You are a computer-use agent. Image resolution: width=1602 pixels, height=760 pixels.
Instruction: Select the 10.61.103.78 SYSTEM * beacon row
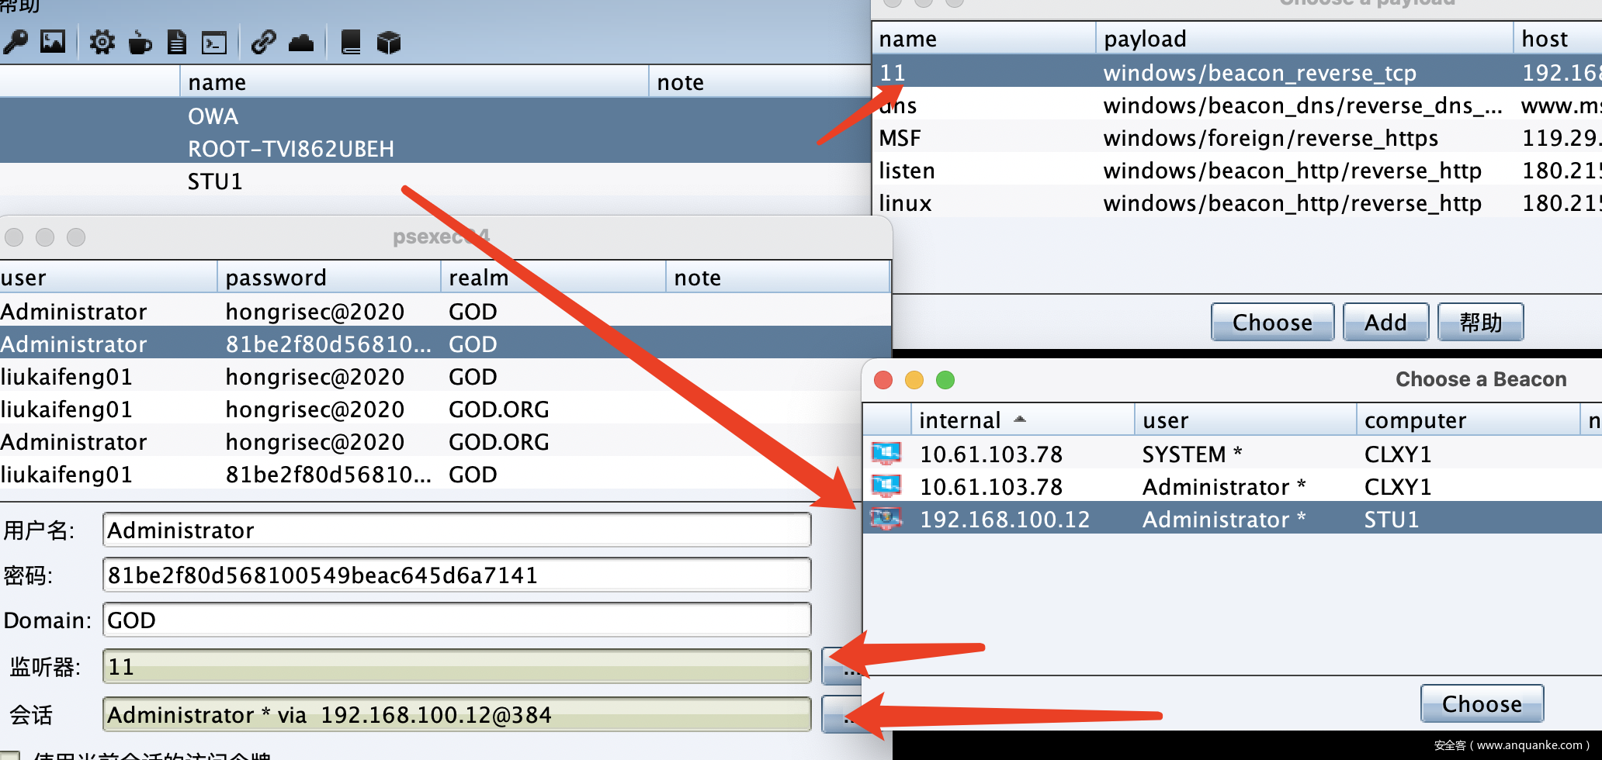point(1233,454)
